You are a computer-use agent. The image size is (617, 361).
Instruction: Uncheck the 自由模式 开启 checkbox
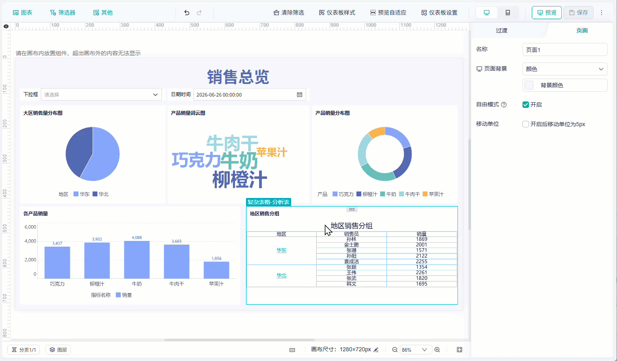coord(526,105)
